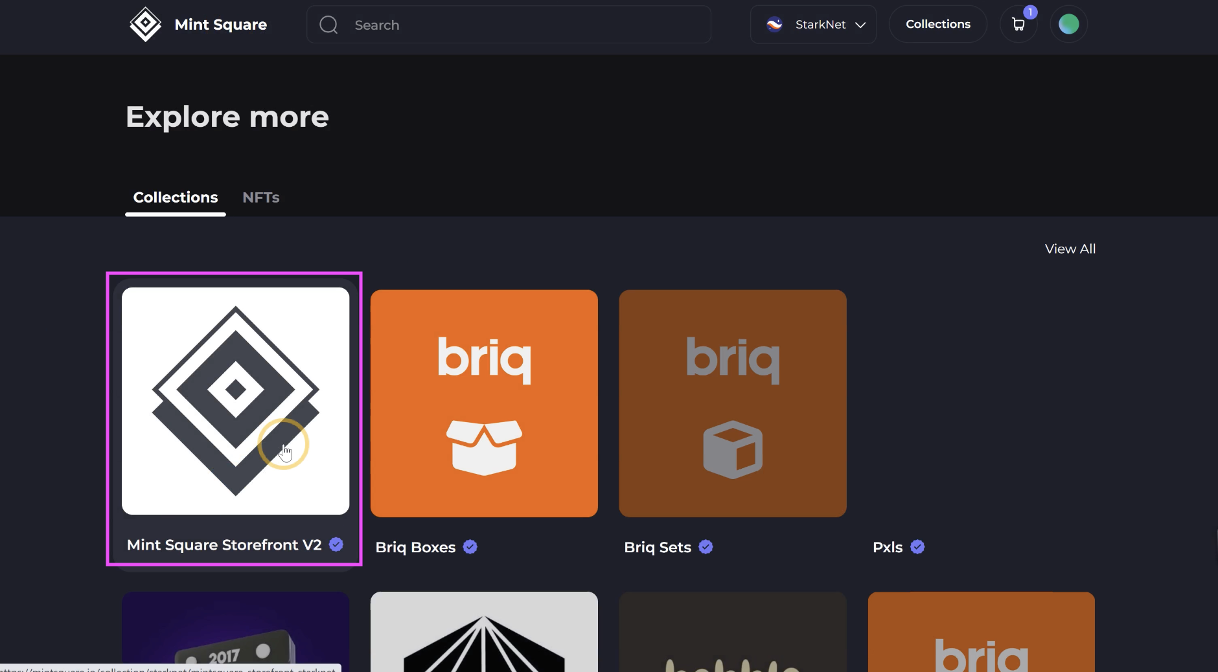Open the dark brown bubble-text collection thumbnail
The image size is (1218, 672).
point(733,632)
